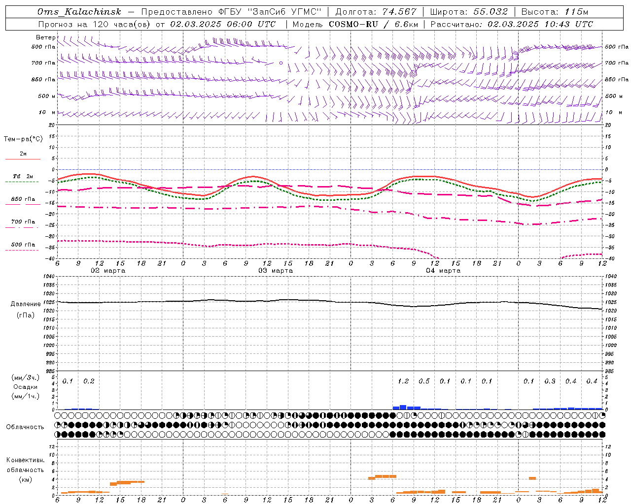Click the forecast period text Прогноз на 120 часа(ов)
This screenshot has height=504, width=631.
coord(95,24)
